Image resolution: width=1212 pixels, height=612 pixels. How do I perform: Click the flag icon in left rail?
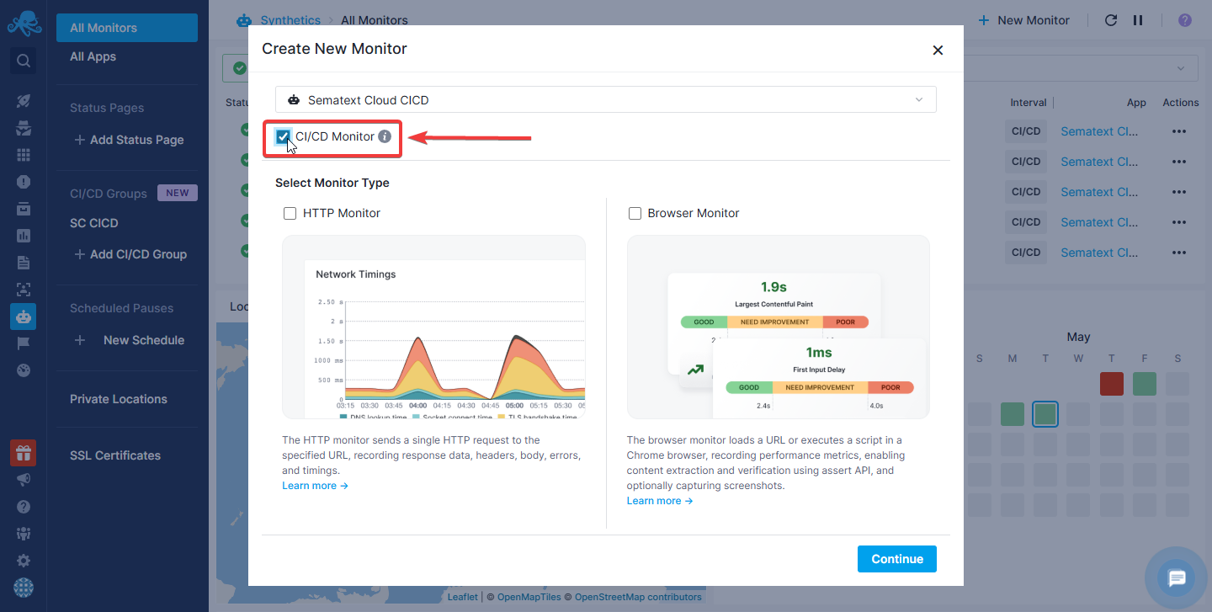24,343
